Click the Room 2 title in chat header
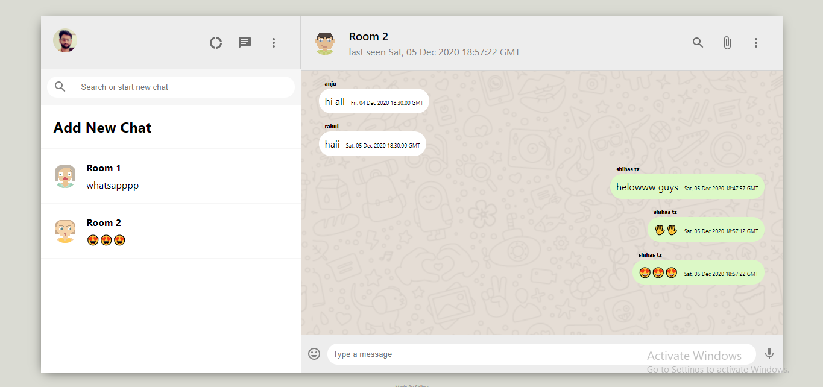823x387 pixels. (x=368, y=37)
